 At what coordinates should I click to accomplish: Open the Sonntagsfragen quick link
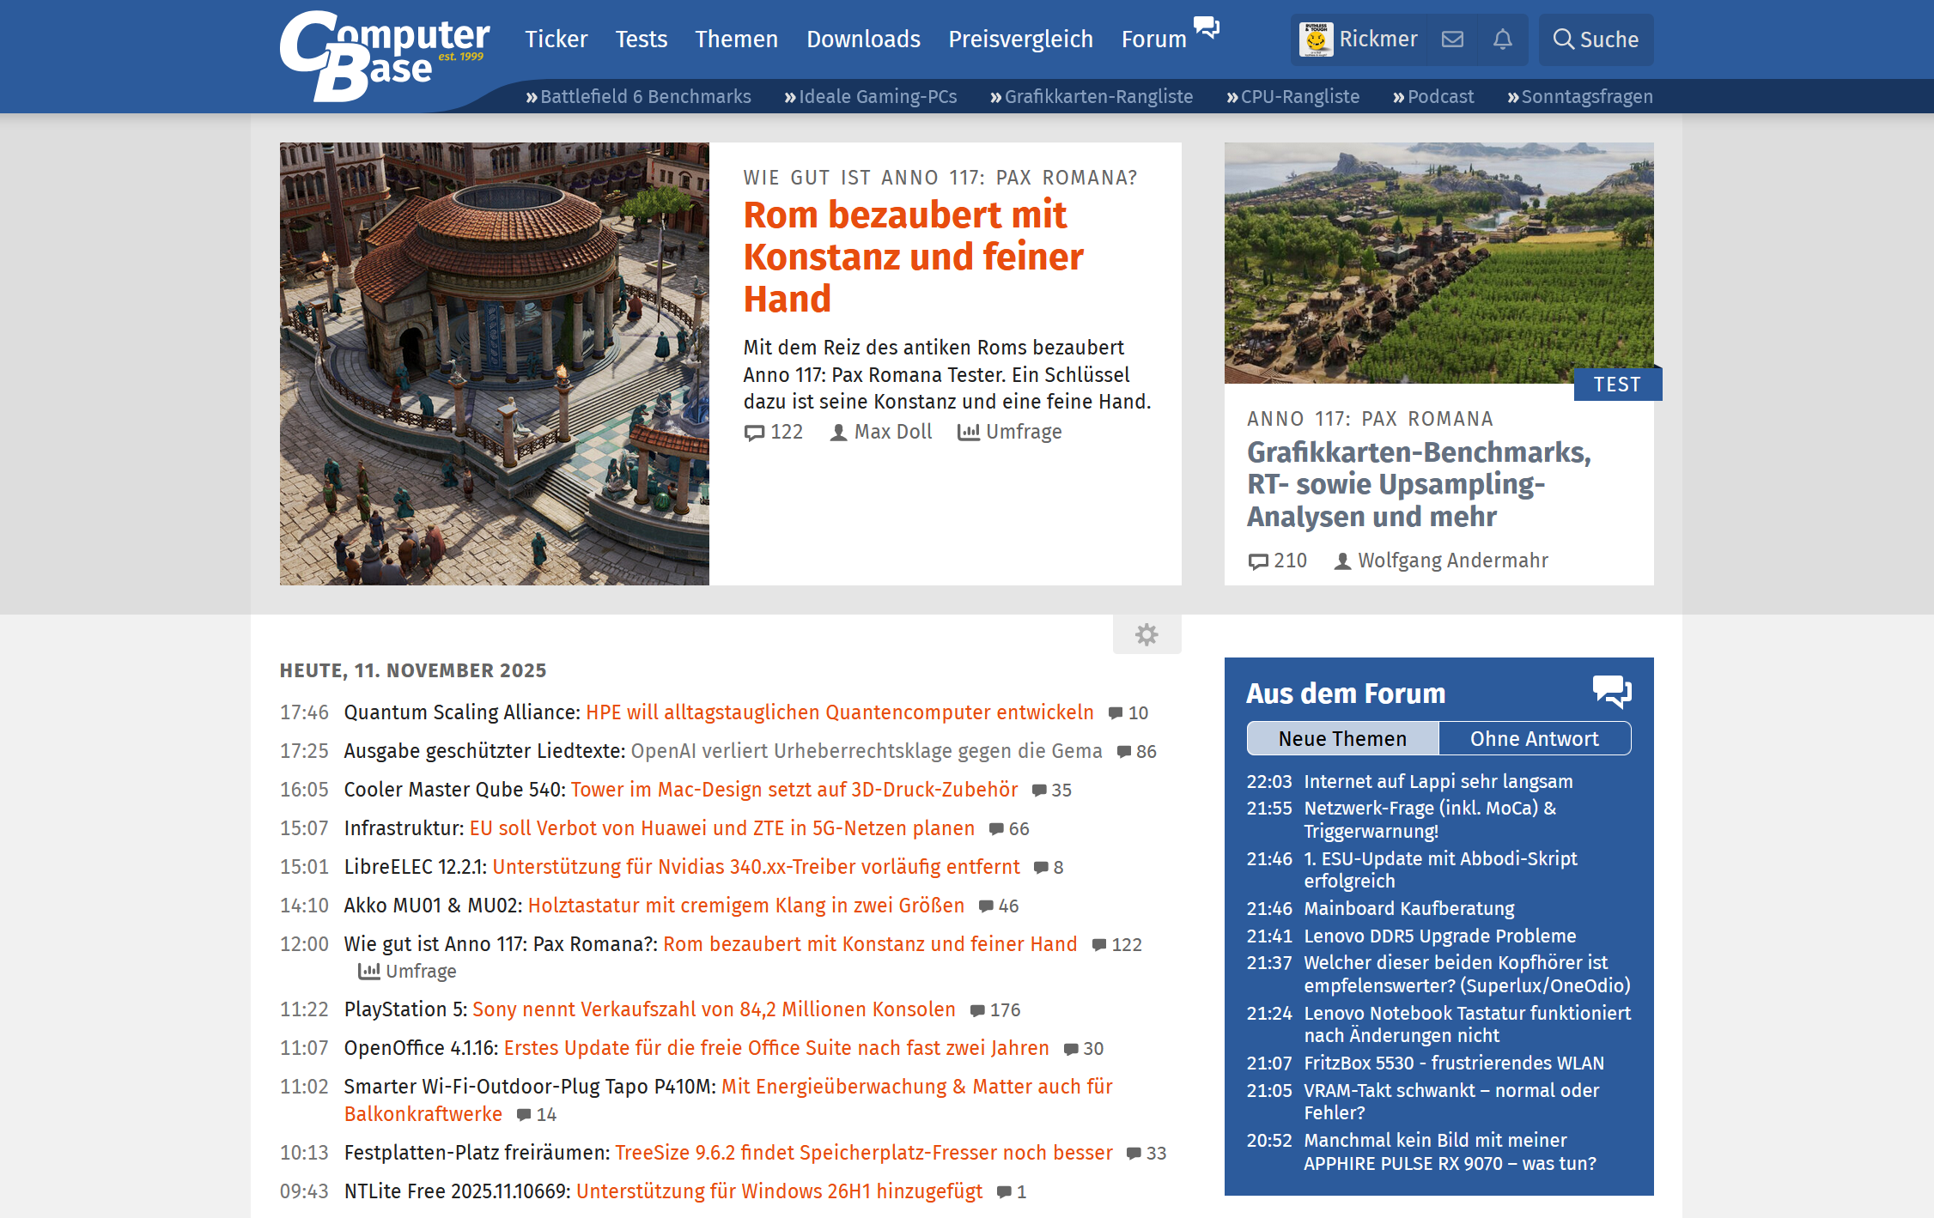1580,96
